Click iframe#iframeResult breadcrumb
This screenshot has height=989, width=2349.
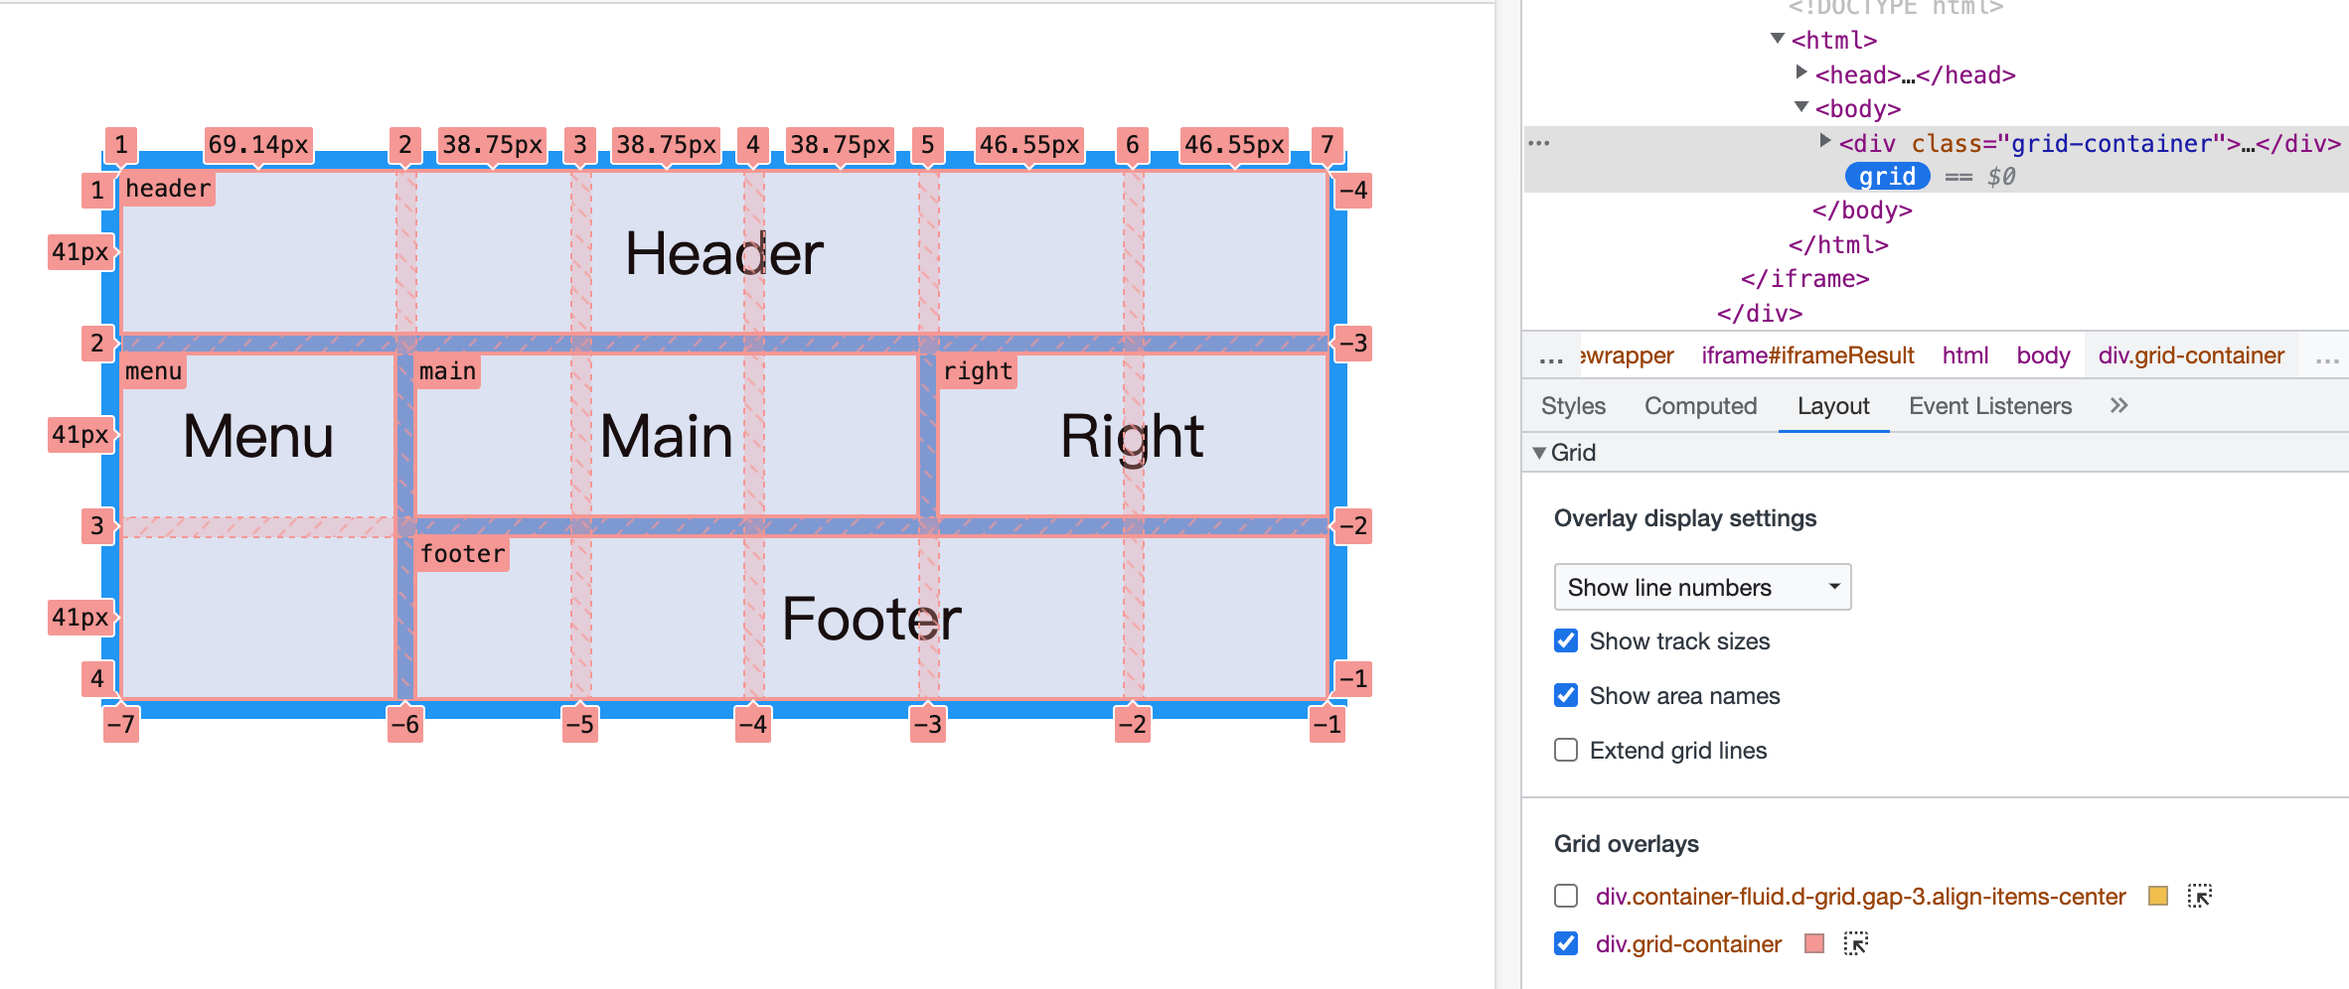pyautogui.click(x=1807, y=355)
